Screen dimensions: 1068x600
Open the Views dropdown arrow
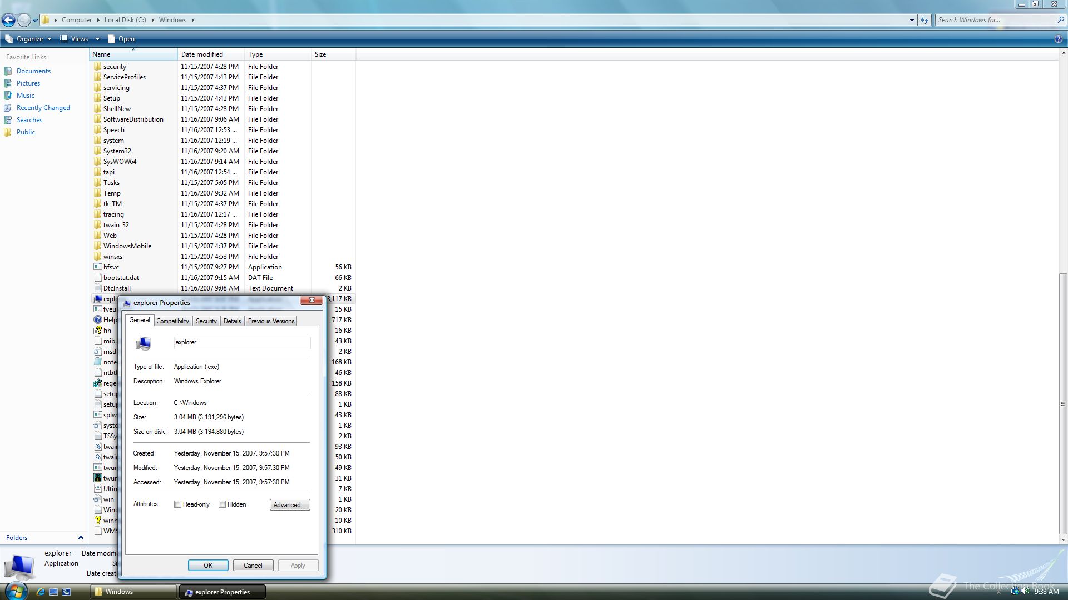click(97, 39)
